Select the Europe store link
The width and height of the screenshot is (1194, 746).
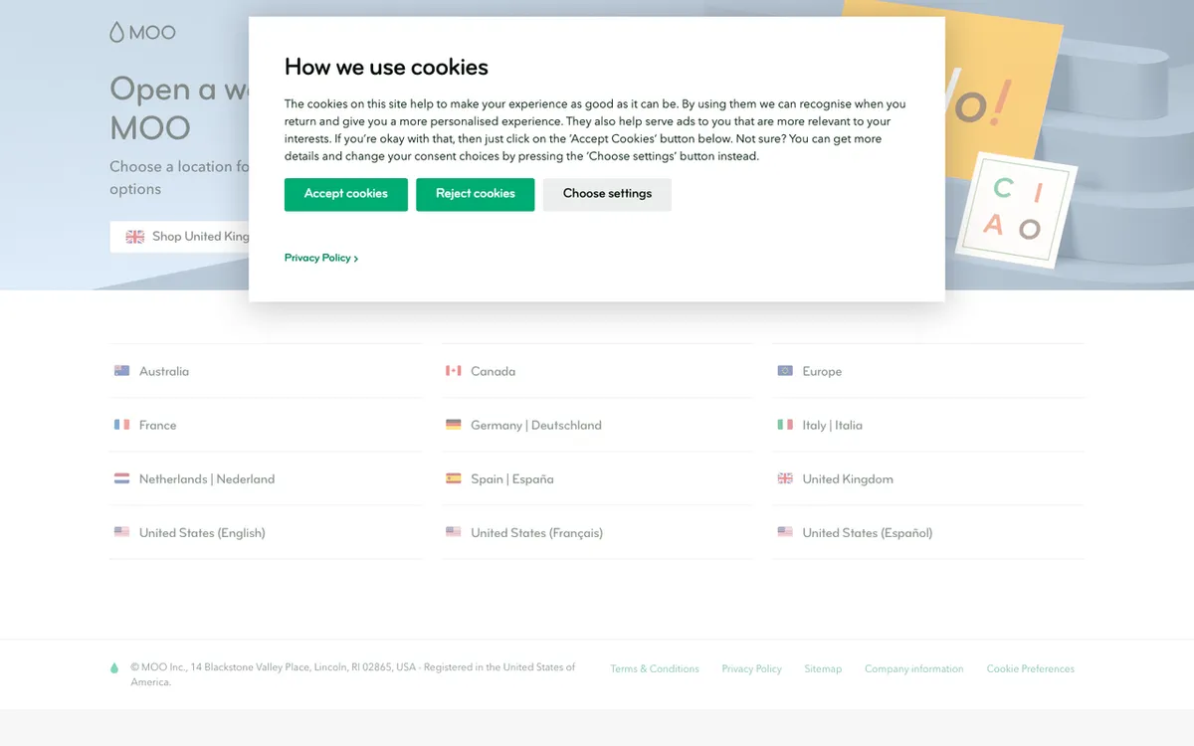coord(822,371)
